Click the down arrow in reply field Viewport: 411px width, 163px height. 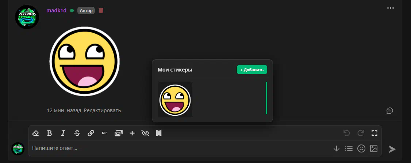[337, 148]
